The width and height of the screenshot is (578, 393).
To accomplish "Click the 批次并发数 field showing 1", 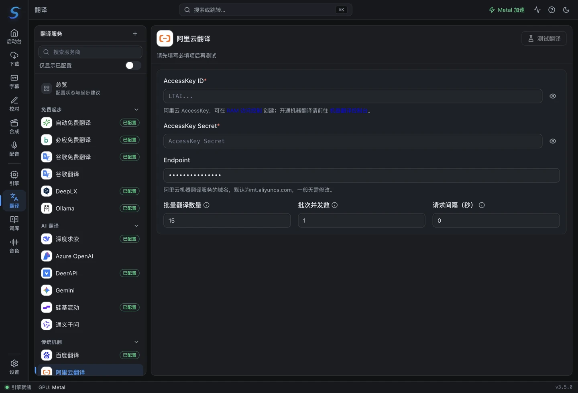I will [x=361, y=220].
